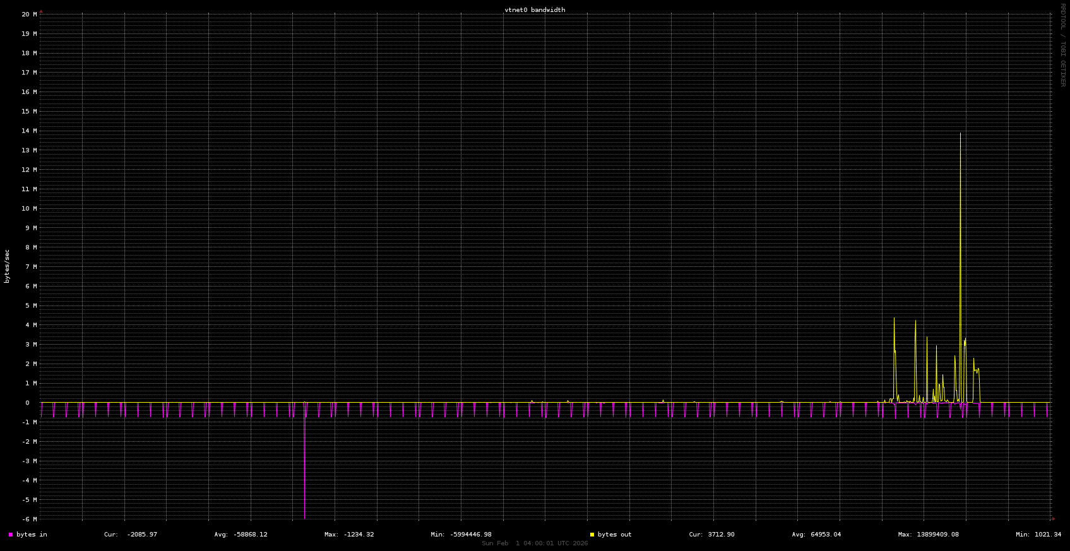Click the '-6 M' y-axis label
This screenshot has height=551, width=1070.
click(29, 519)
